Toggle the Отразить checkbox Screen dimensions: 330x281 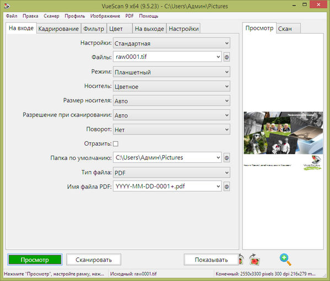(x=116, y=144)
